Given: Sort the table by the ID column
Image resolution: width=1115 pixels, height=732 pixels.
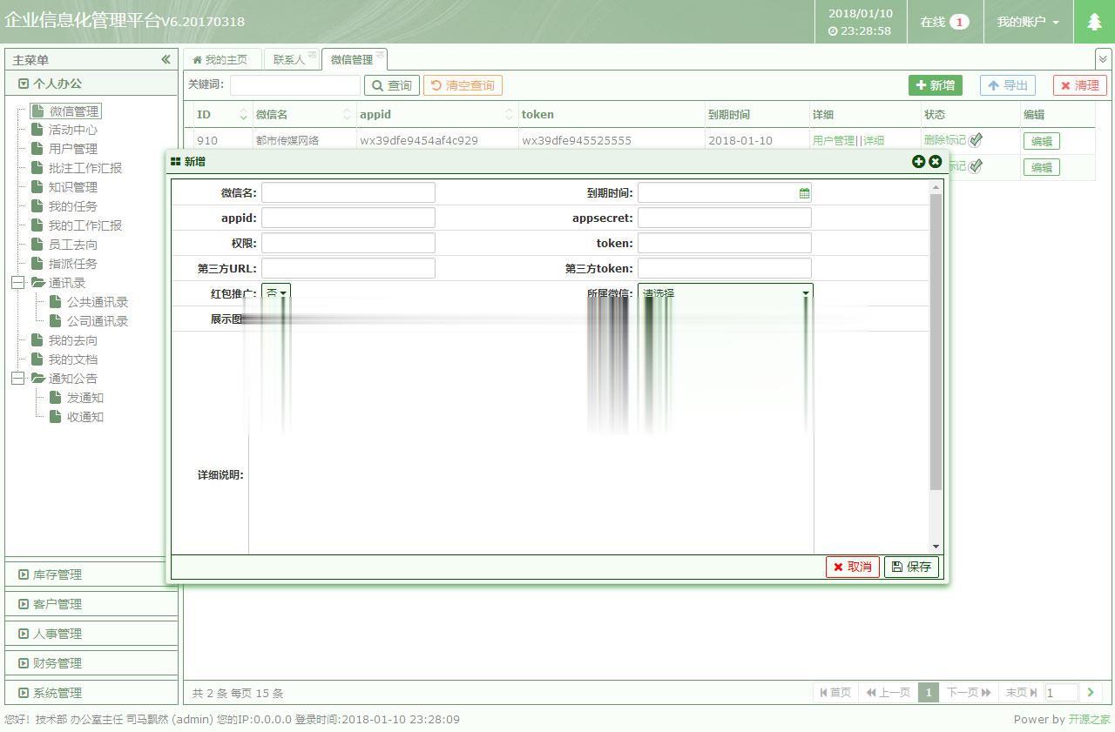Looking at the screenshot, I should [243, 115].
